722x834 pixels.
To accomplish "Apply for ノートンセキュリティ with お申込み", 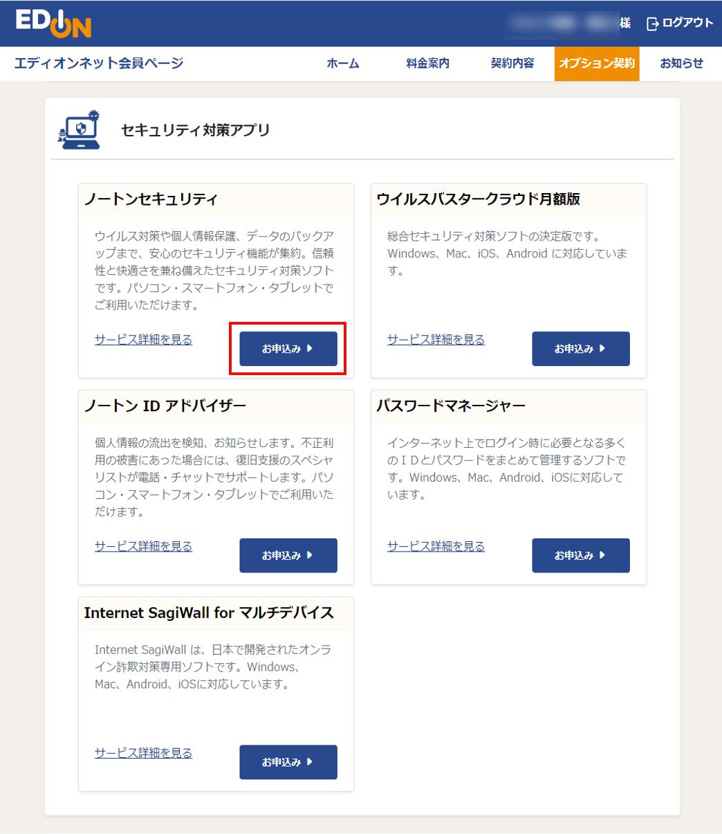I will (288, 349).
